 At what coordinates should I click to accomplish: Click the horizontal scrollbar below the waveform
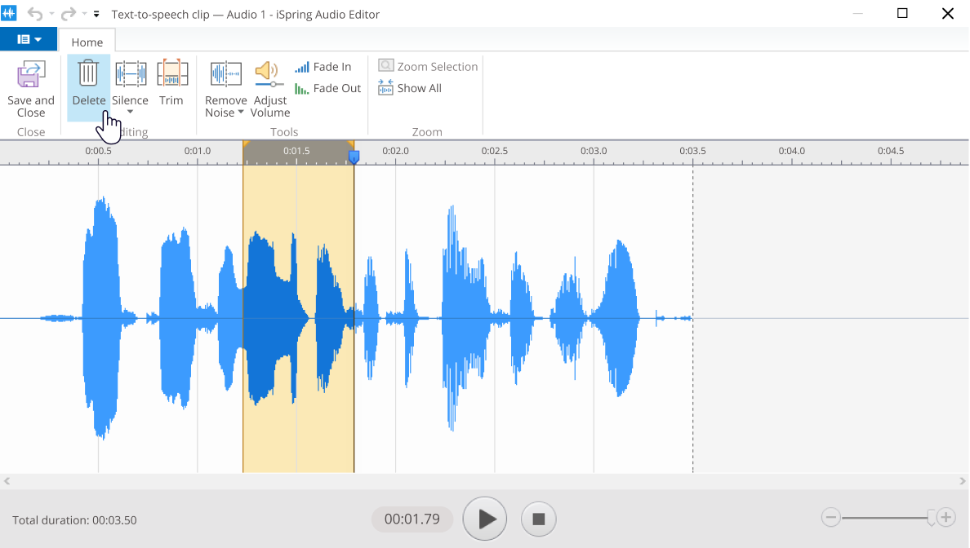click(485, 482)
